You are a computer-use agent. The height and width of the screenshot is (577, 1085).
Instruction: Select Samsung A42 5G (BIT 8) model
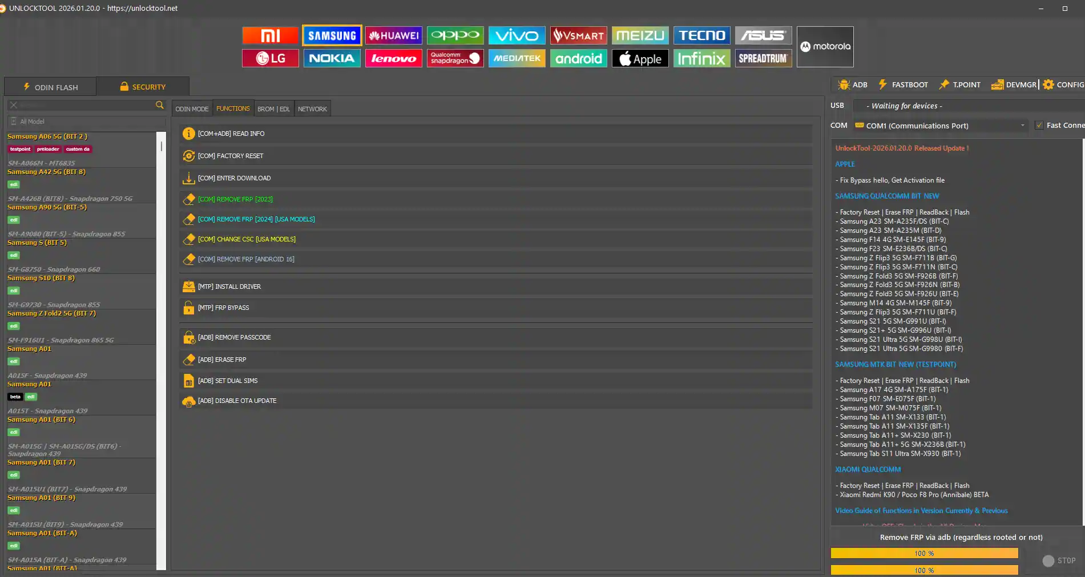(47, 172)
